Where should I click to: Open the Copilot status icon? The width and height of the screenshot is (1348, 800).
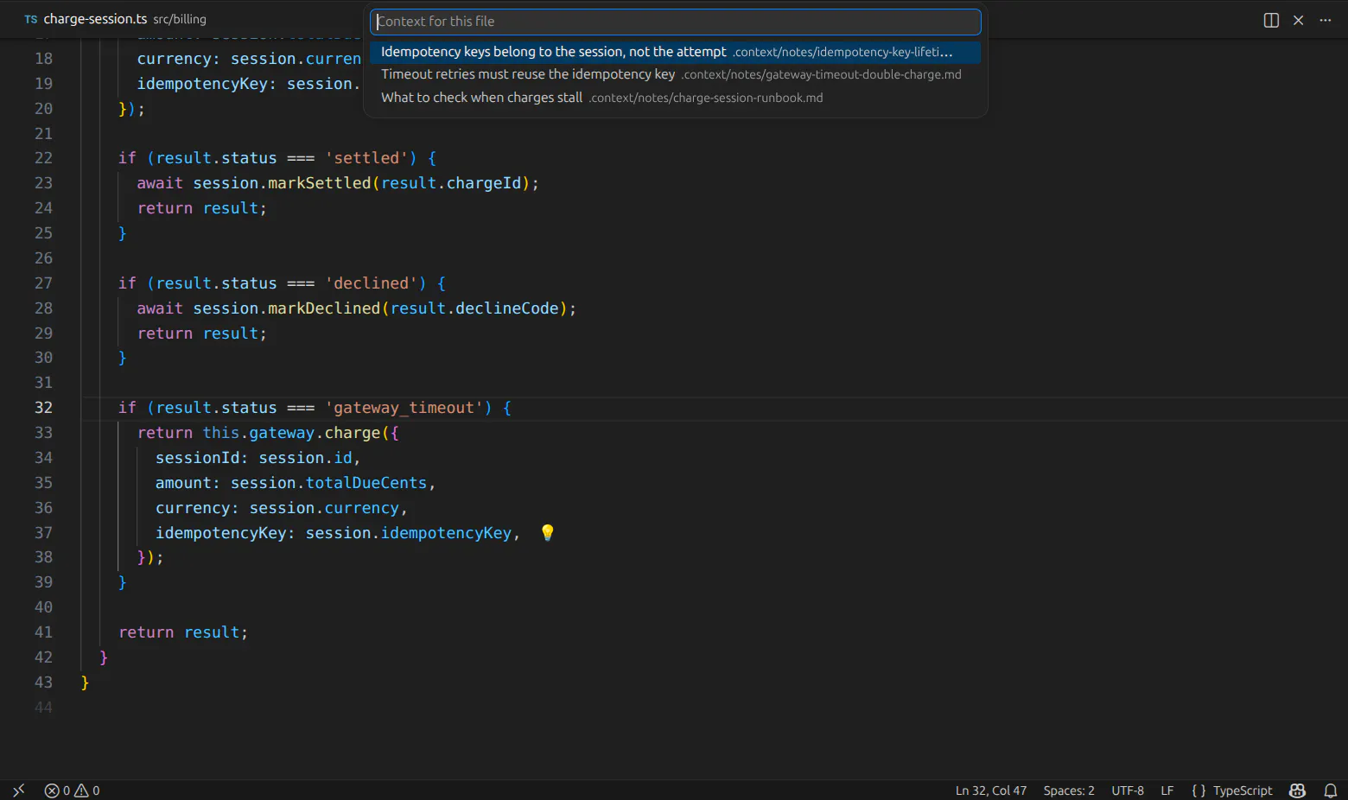click(x=1297, y=790)
